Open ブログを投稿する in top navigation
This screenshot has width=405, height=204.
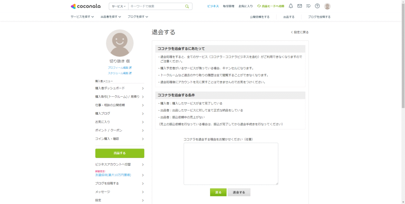click(x=319, y=17)
